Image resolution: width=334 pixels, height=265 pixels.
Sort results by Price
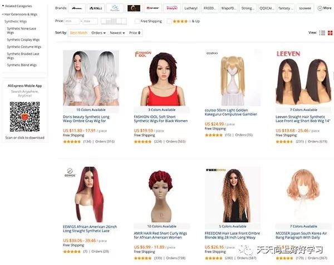(135, 33)
